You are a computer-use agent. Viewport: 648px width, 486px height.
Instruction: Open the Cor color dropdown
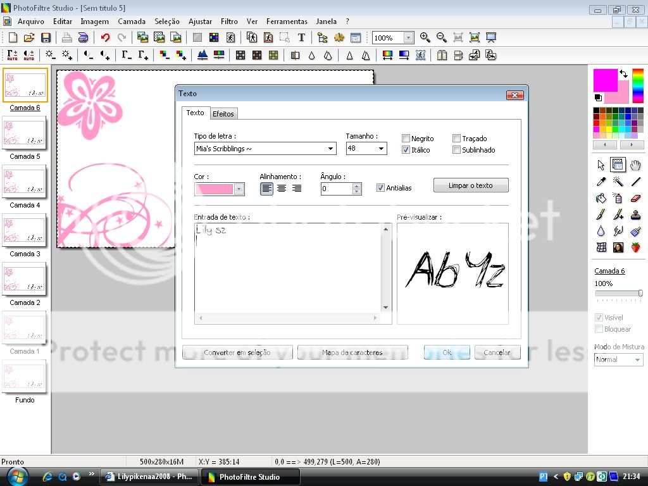239,189
